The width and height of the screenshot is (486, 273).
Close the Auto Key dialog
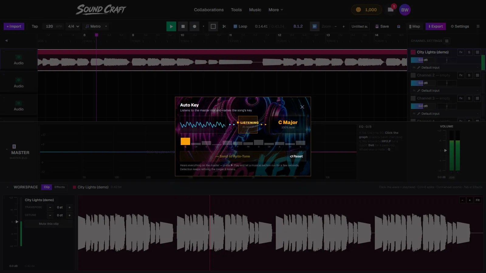pos(302,107)
